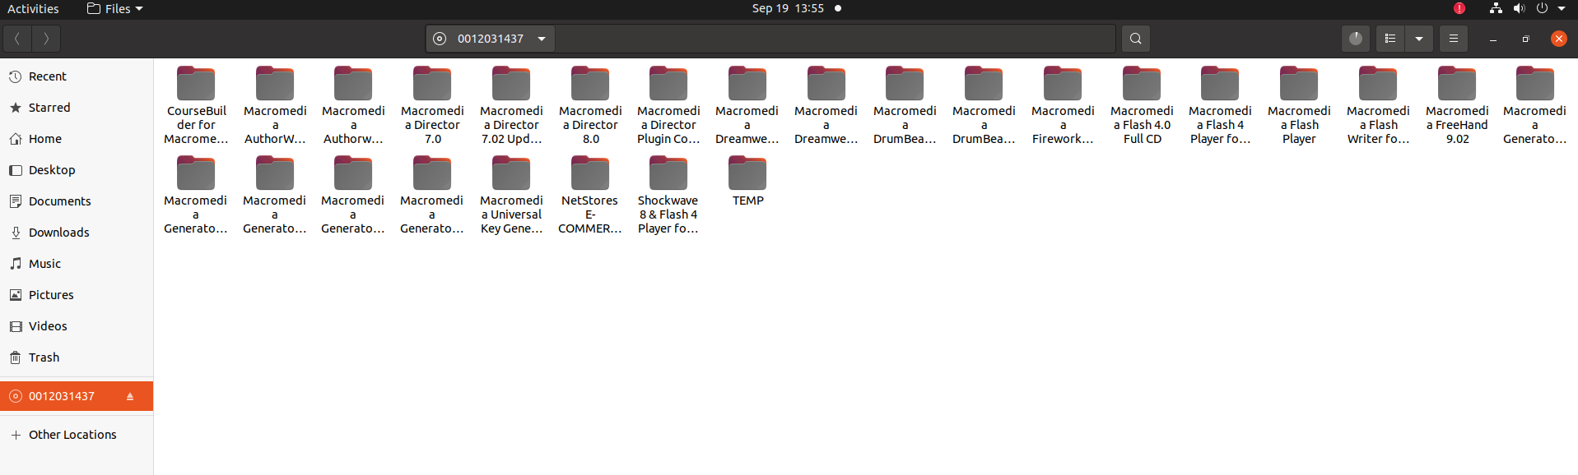Minimize the Files window
Image resolution: width=1578 pixels, height=475 pixels.
(1493, 39)
